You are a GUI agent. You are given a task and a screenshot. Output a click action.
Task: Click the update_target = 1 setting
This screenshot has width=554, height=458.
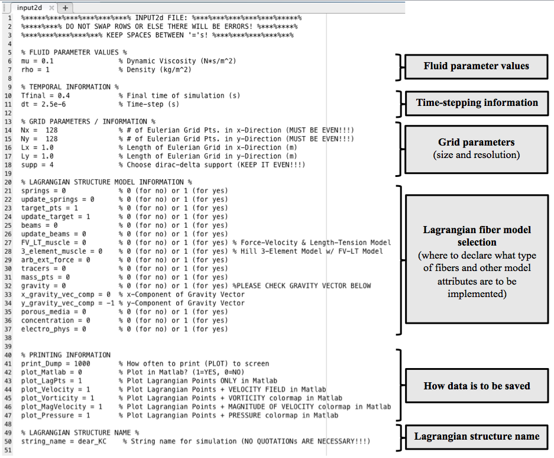click(x=56, y=217)
